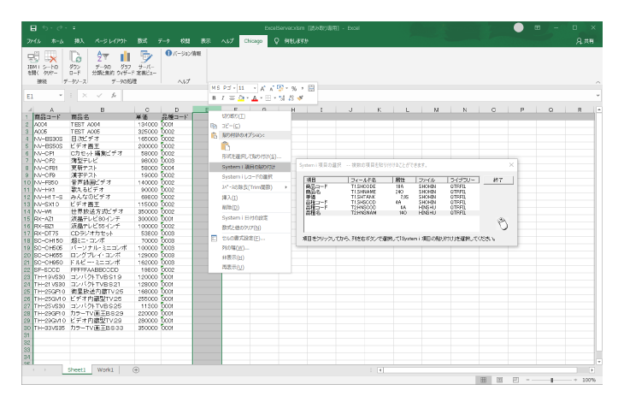Choose コピー(C) from the context menu
Screen dimensions: 624x402
pos(250,126)
